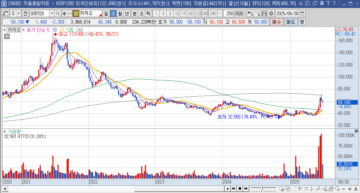360x193 pixels.
Task: Click the 카카오 chart legend label
Action: 14,30
